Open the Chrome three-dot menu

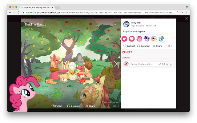click(x=187, y=12)
